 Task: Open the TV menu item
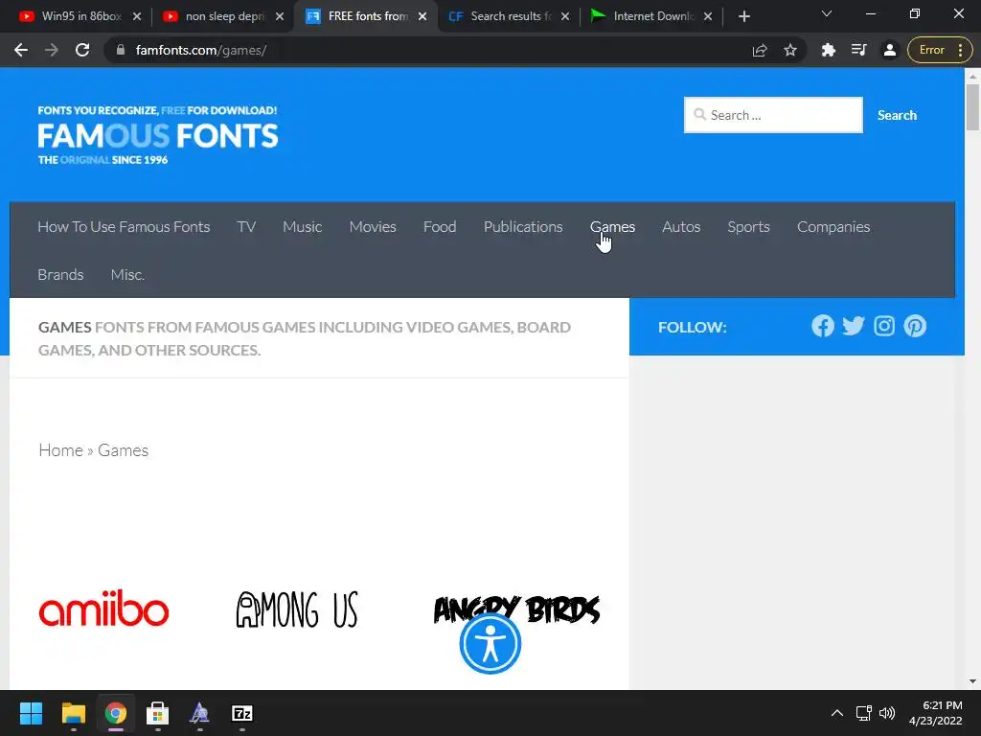pyautogui.click(x=246, y=226)
